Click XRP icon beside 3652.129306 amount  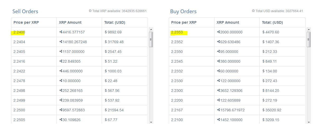[218, 91]
